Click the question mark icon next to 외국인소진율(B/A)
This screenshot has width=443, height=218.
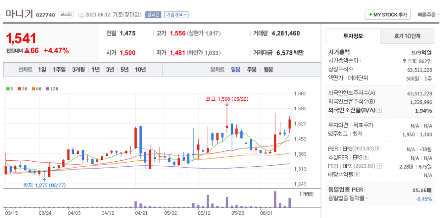click(379, 110)
